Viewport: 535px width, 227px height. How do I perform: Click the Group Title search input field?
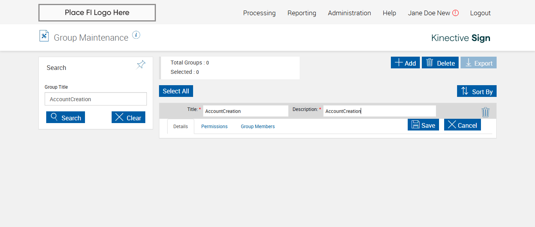(96, 99)
